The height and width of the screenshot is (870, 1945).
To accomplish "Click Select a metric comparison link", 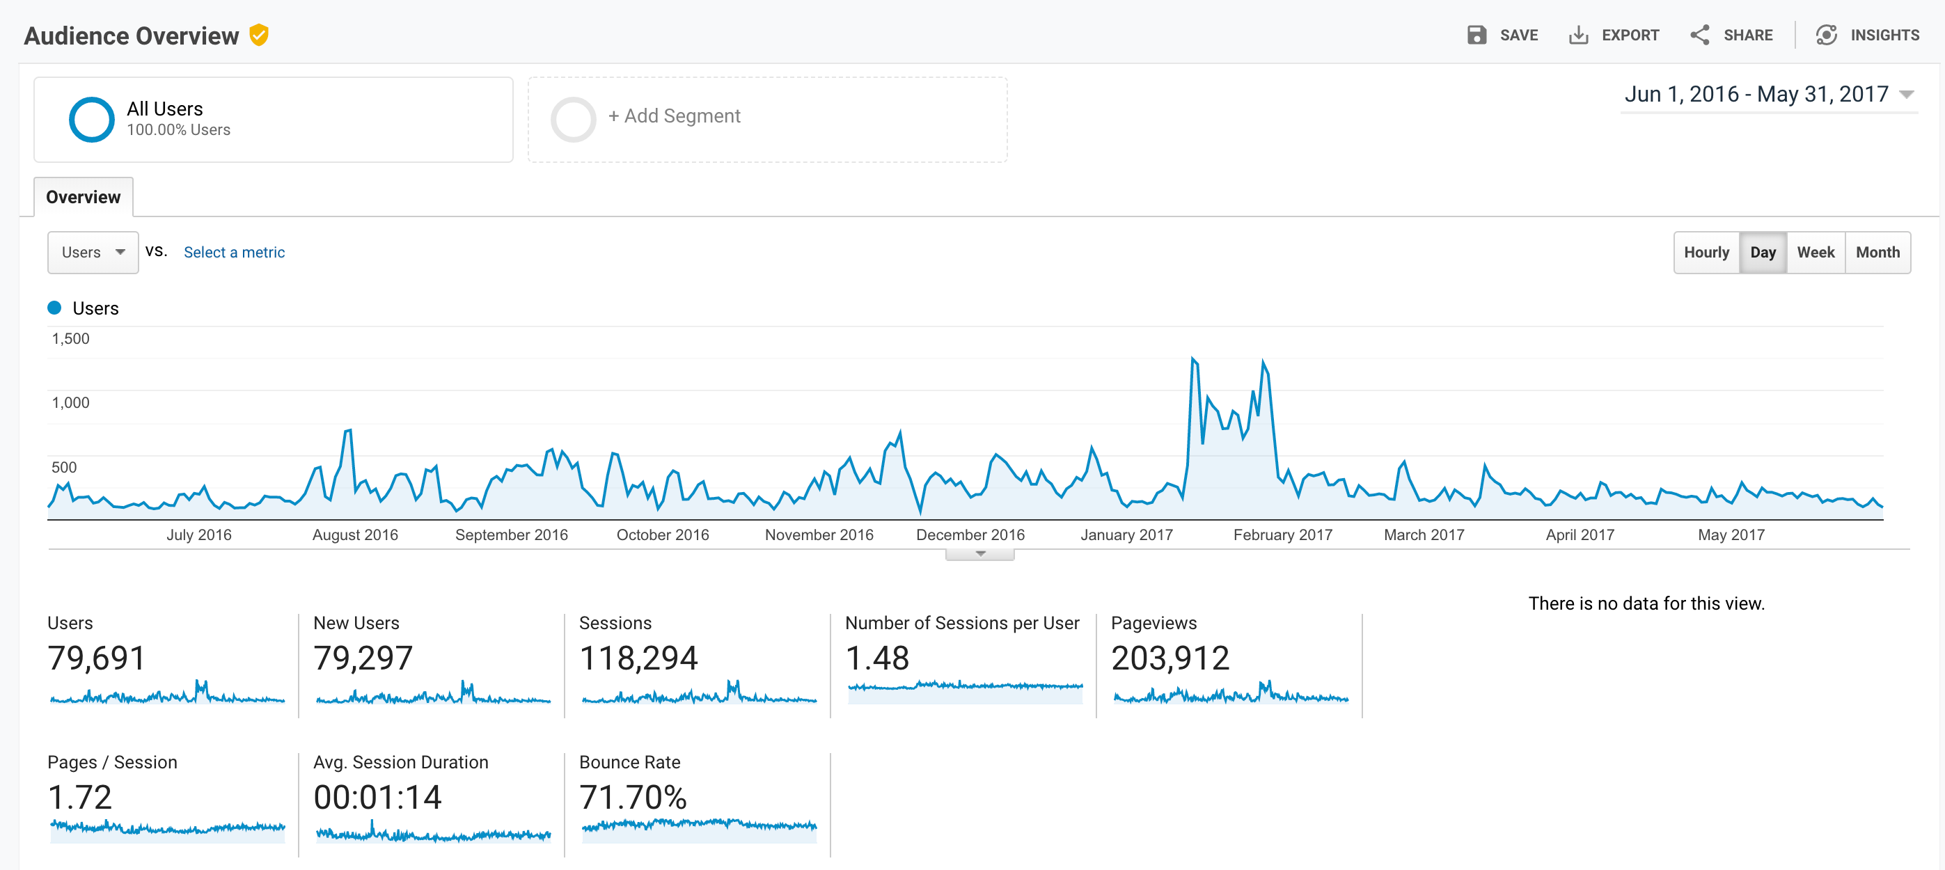I will tap(235, 251).
